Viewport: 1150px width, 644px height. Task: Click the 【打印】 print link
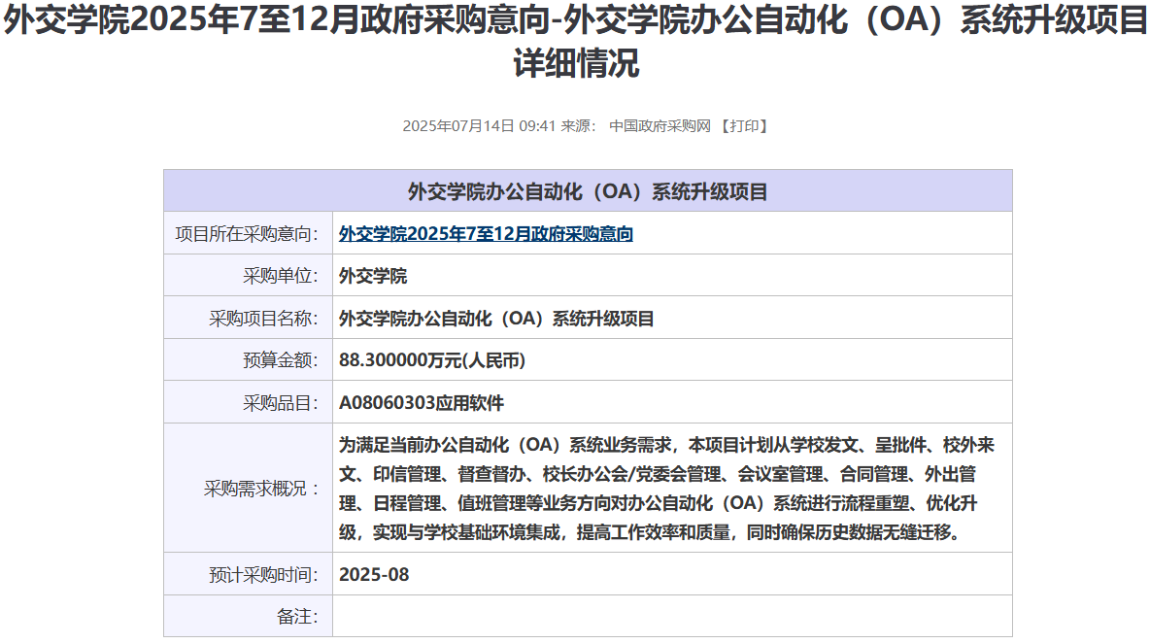point(744,126)
